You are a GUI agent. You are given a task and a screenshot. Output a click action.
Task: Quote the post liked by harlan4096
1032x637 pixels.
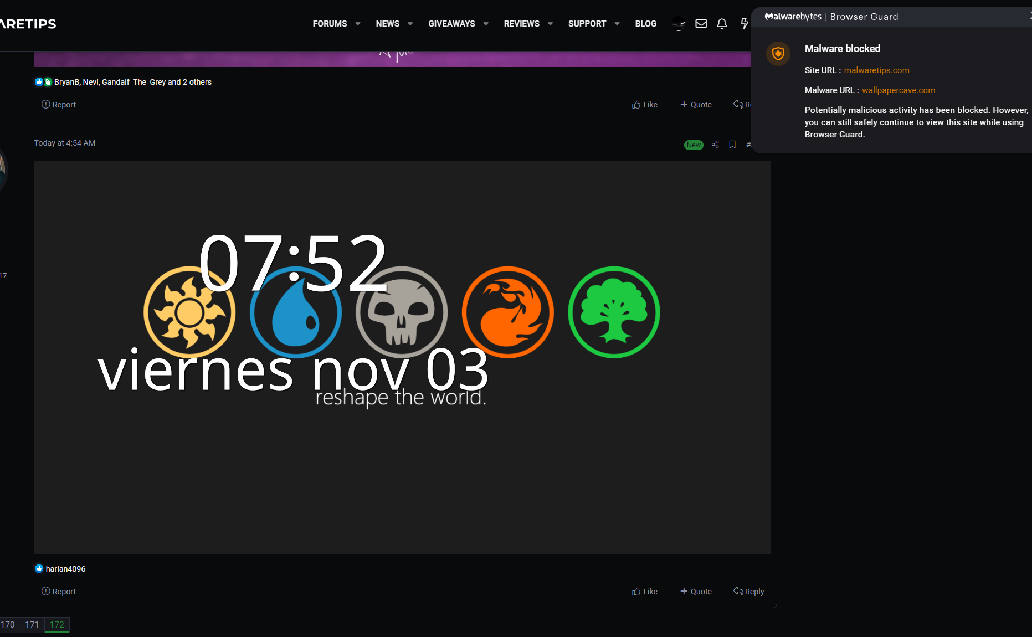click(696, 592)
